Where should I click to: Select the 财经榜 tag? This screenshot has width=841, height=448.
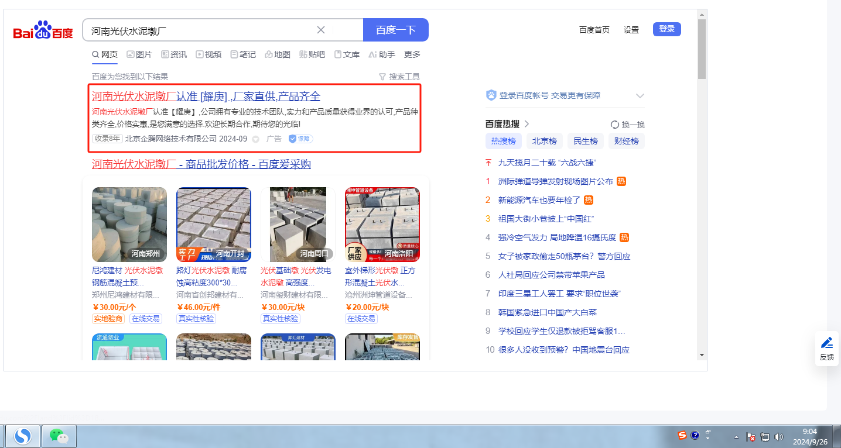point(627,141)
